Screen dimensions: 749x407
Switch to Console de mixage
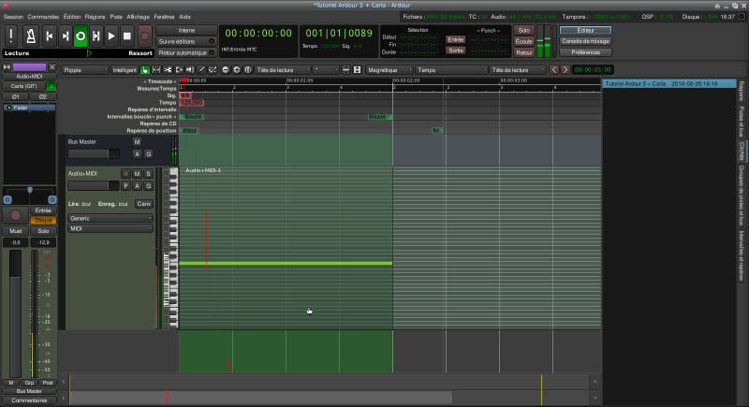pos(585,41)
